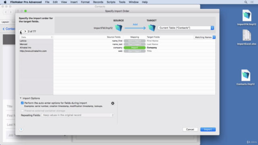
Task: Click the Merced data value
Action: coord(23,44)
